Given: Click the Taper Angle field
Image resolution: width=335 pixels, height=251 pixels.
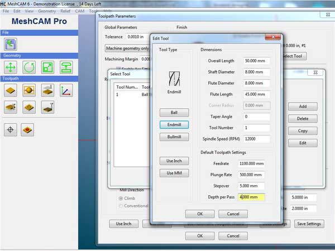Looking at the screenshot, I should click(x=256, y=117).
